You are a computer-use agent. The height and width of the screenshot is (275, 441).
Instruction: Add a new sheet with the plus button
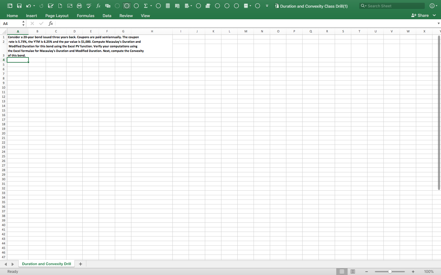click(80, 264)
